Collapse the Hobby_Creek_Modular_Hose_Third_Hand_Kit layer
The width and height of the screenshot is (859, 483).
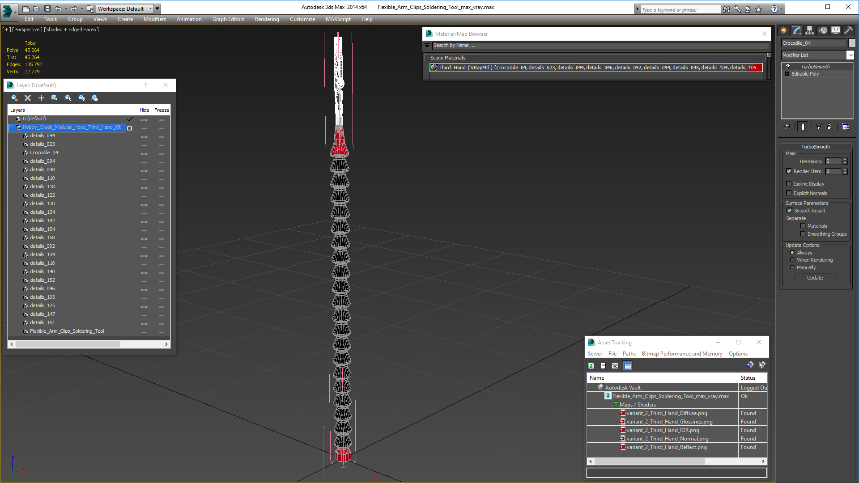coord(12,127)
